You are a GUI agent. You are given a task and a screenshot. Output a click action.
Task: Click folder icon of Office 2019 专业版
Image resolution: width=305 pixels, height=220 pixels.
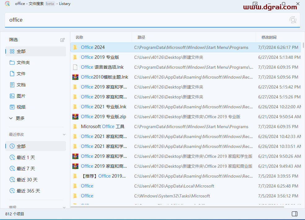(75, 57)
